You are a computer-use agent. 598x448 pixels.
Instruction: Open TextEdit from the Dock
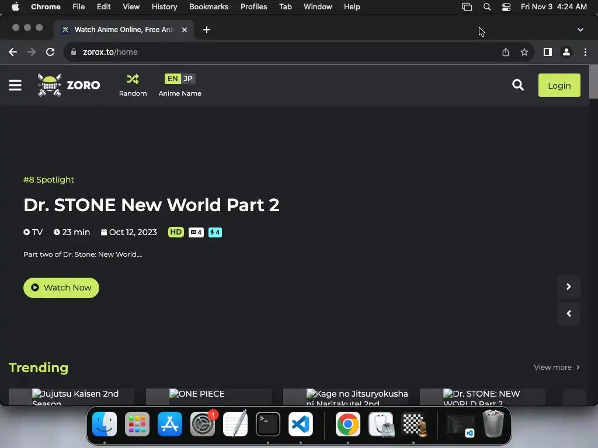point(235,424)
